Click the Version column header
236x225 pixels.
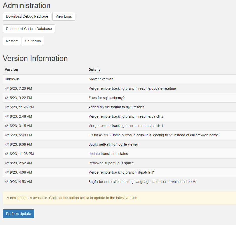point(11,70)
